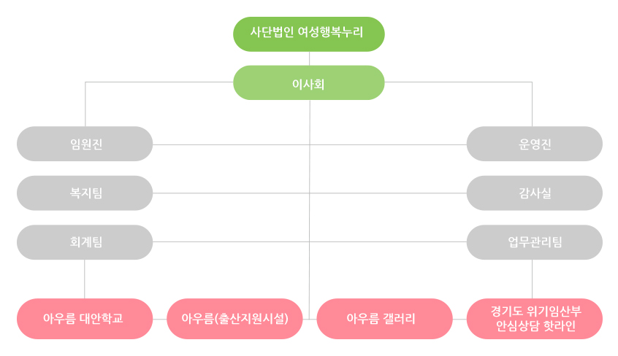Screen dimensions: 618x356
Task: Click the 사단법인 여성행복누리 top node
Action: (309, 34)
